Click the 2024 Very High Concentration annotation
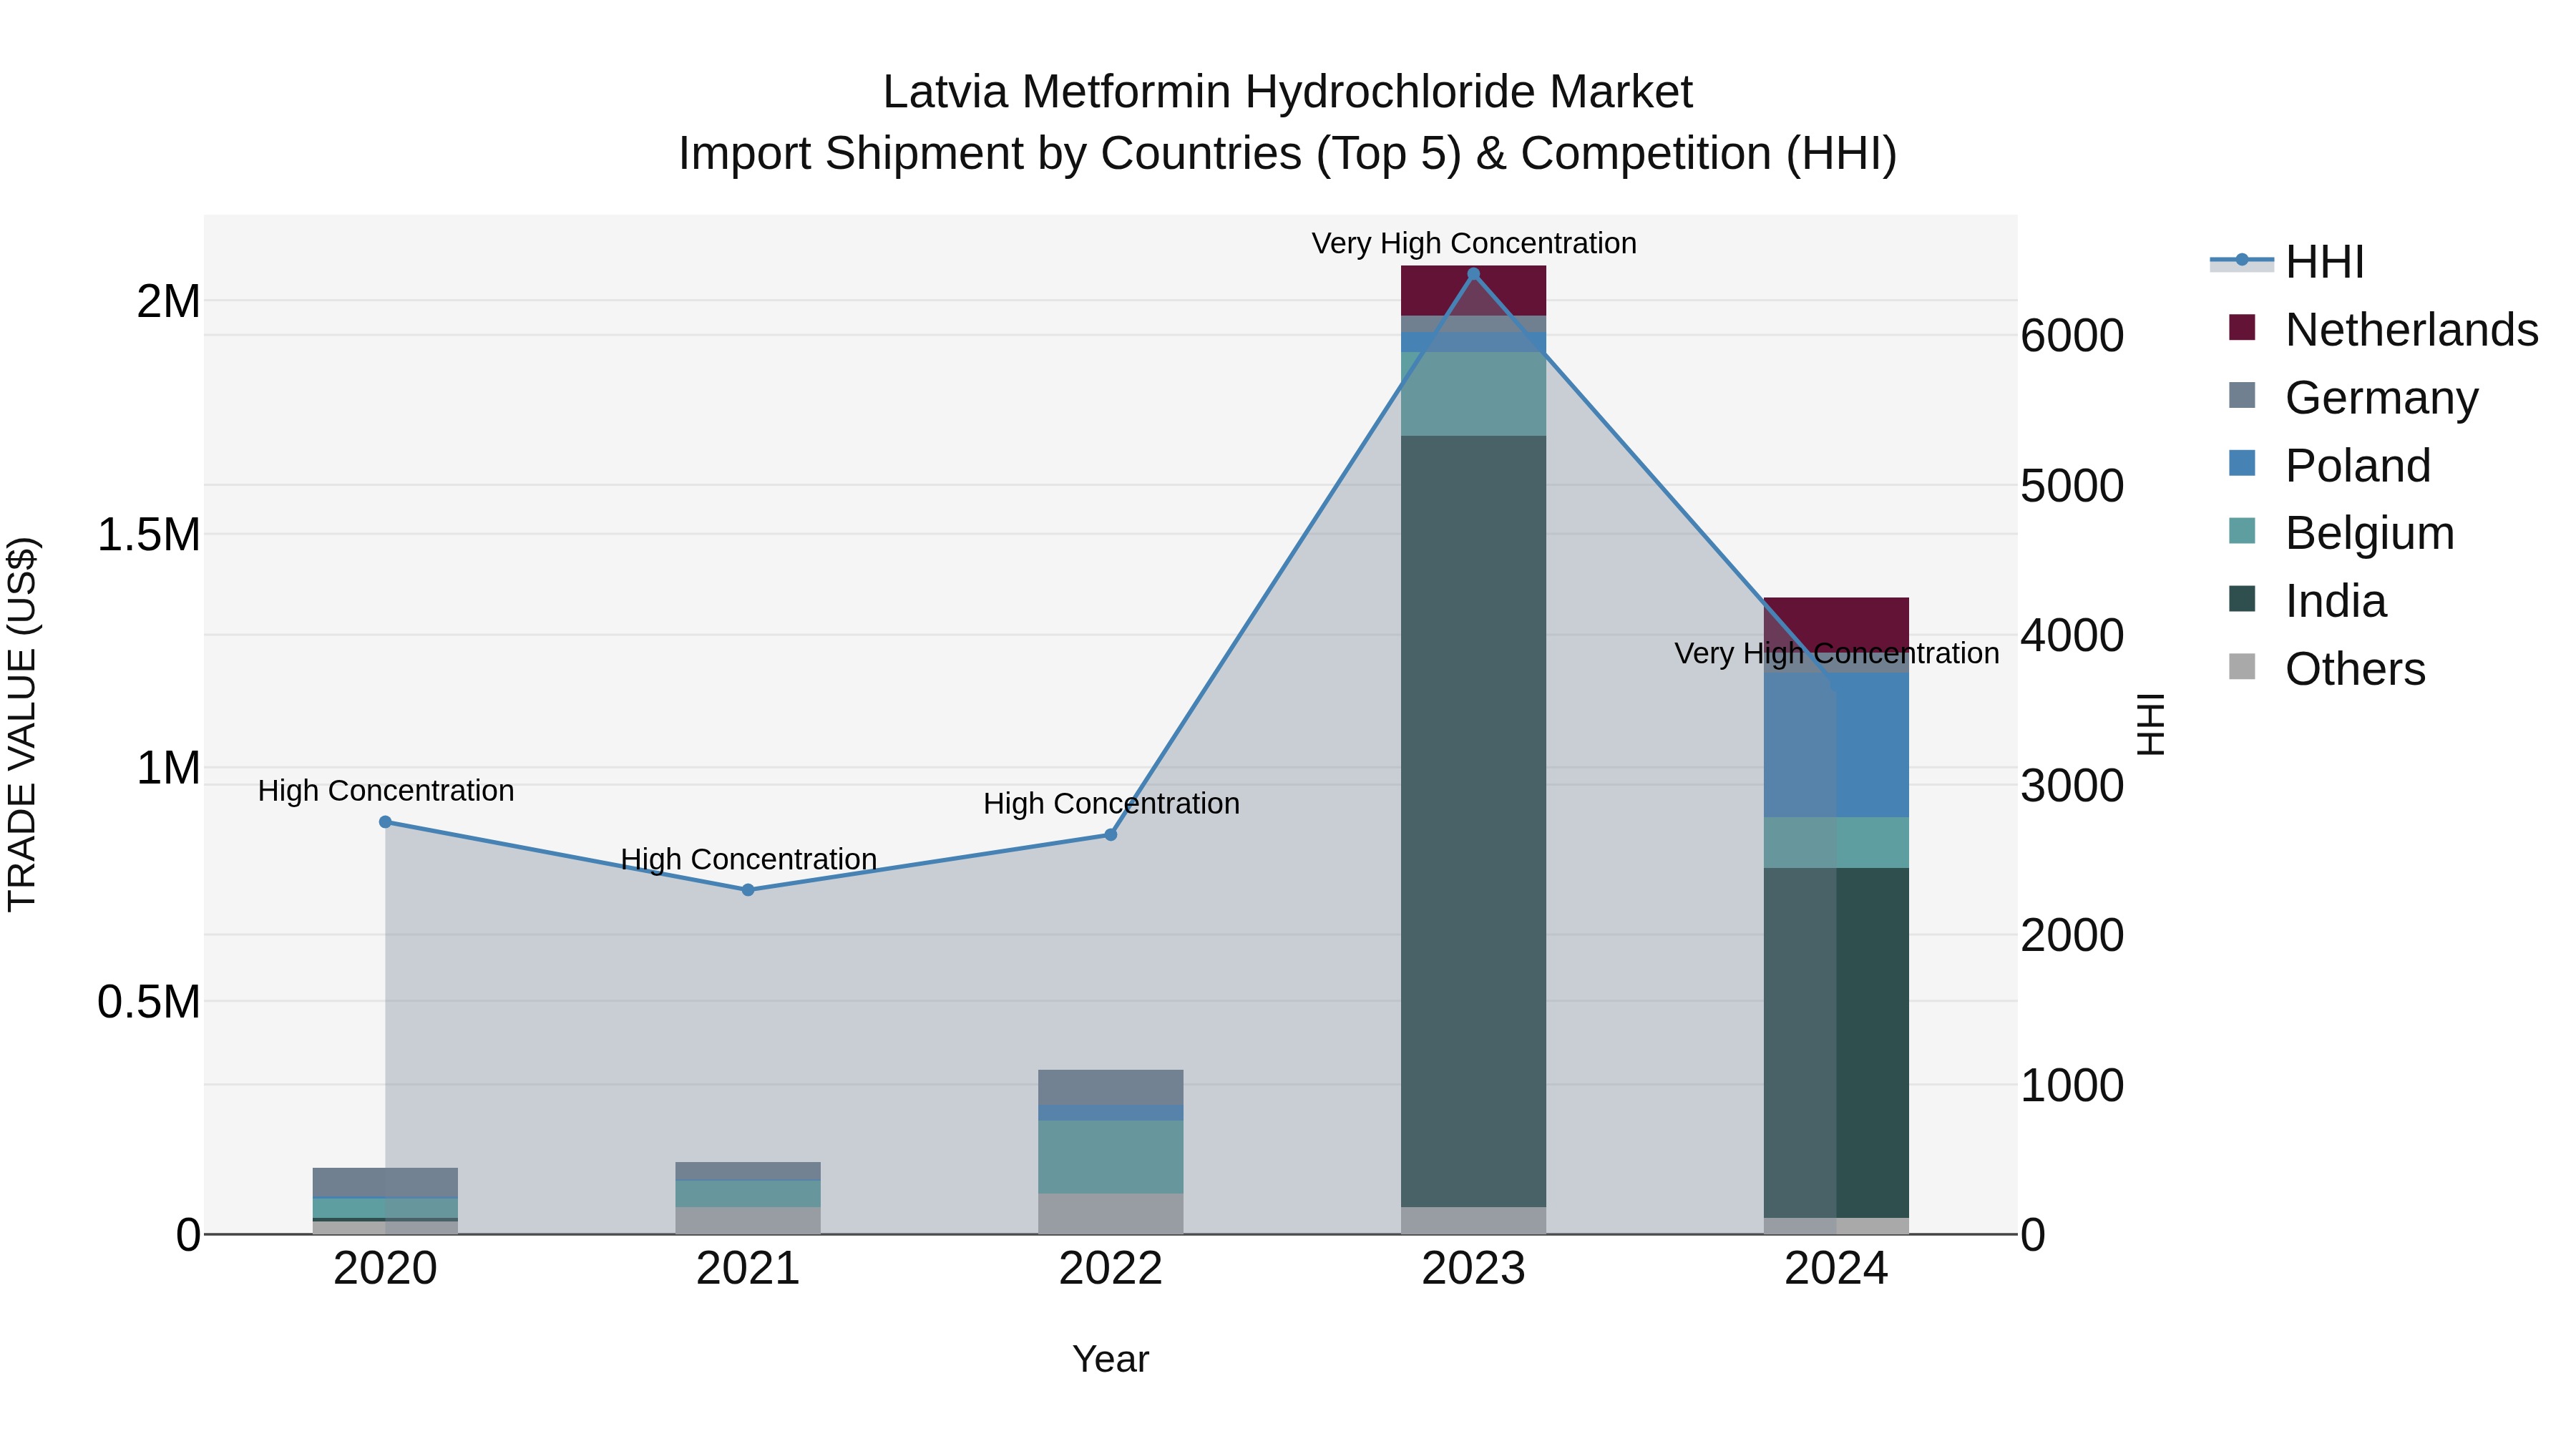 click(x=1837, y=653)
